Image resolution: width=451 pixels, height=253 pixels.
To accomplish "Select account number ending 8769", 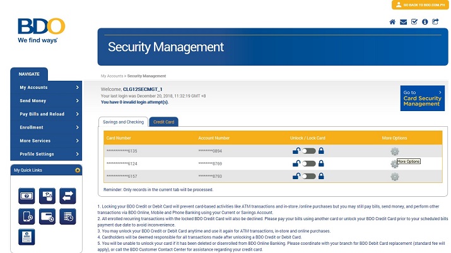I will click(x=210, y=163).
